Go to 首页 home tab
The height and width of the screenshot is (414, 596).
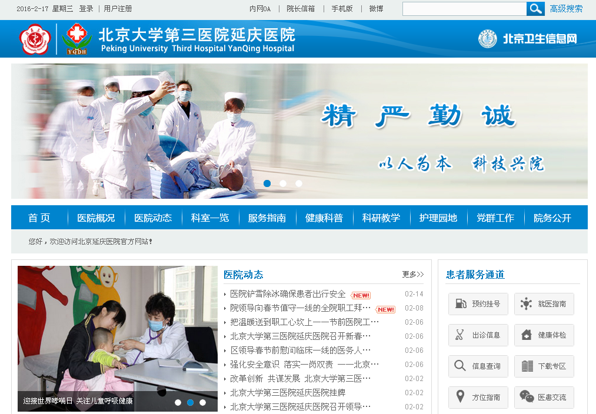coord(39,218)
